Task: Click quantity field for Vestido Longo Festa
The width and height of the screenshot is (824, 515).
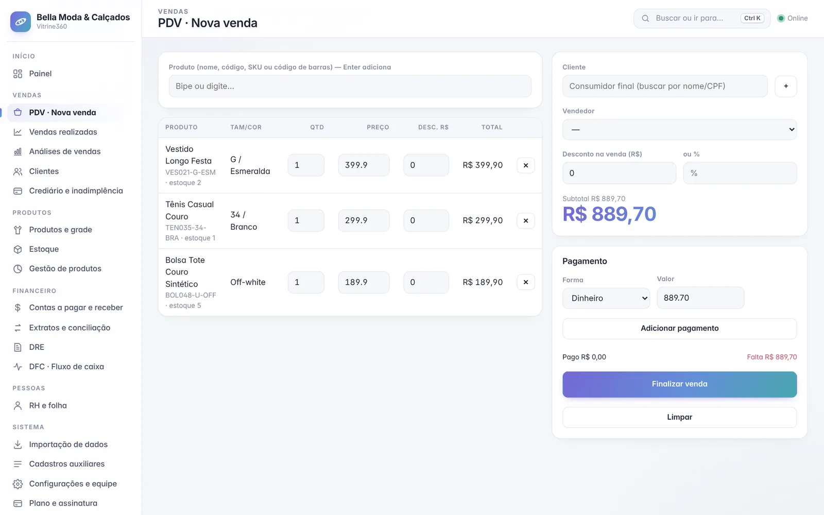Action: [306, 165]
